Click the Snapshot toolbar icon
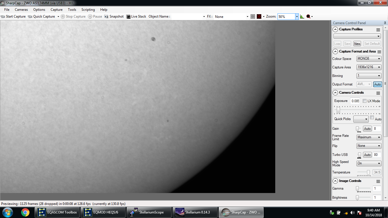Image resolution: width=388 pixels, height=218 pixels. click(x=107, y=16)
